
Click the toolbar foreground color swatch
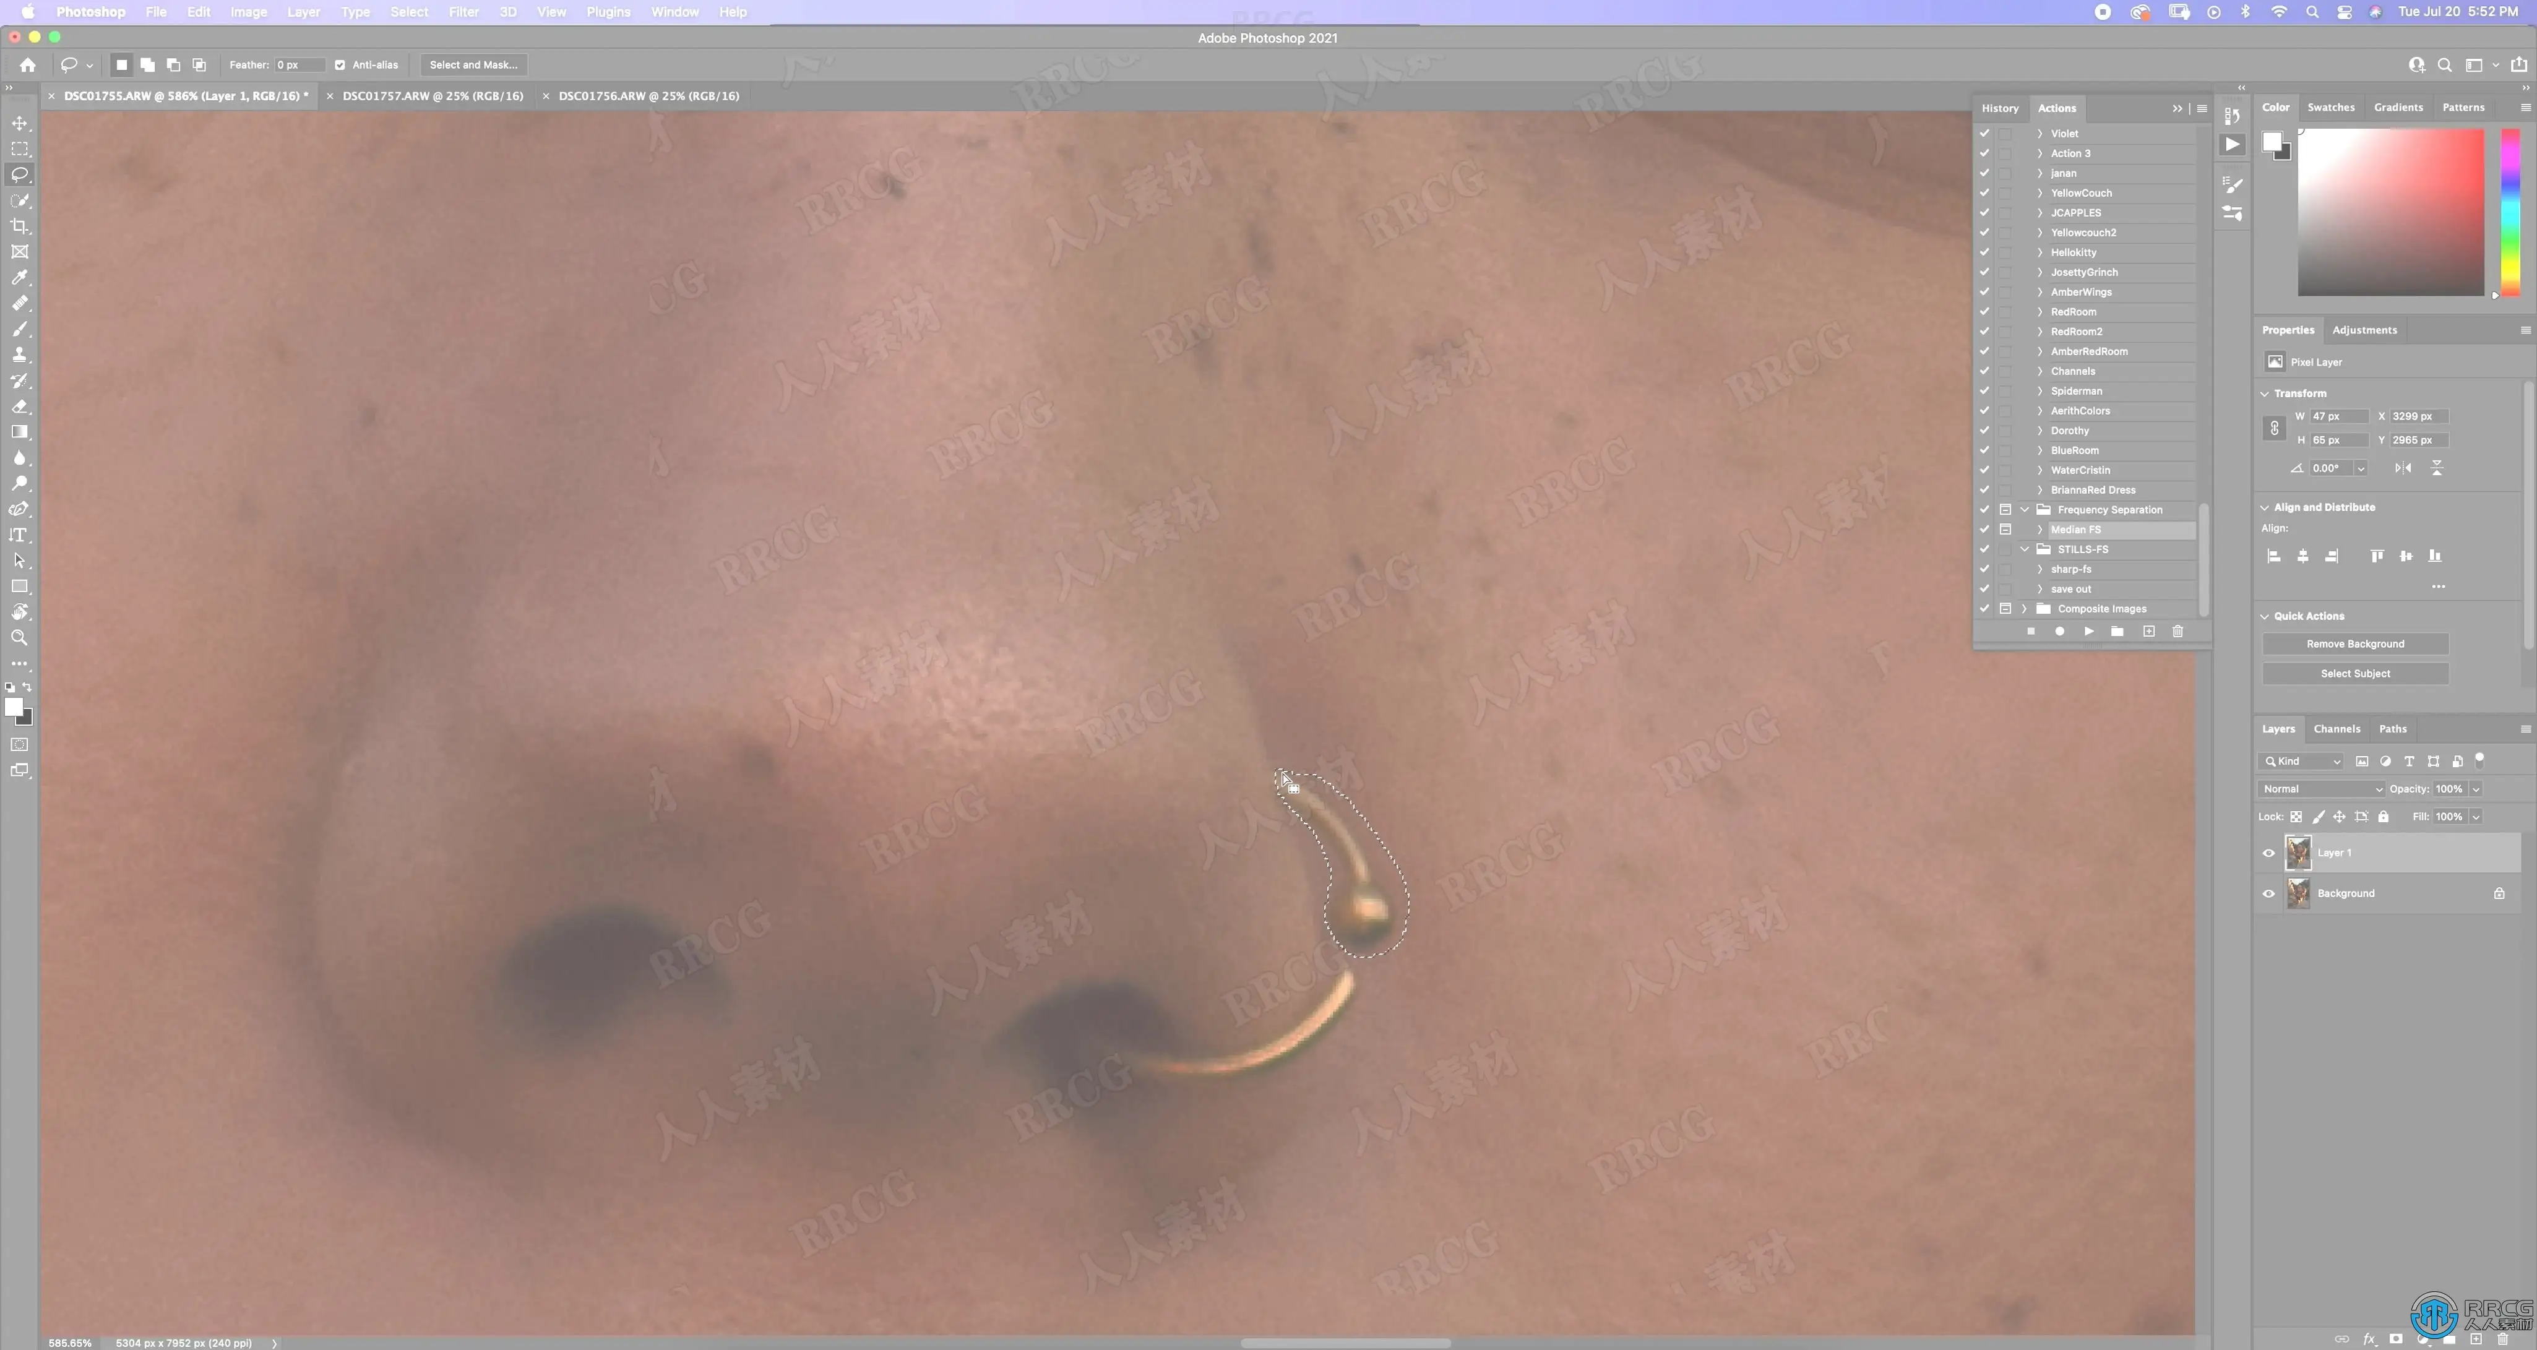point(14,707)
